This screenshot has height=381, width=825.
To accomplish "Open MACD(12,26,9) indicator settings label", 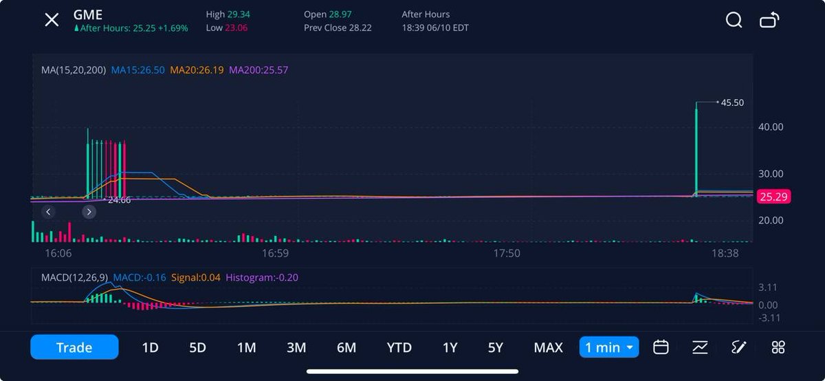I will (x=74, y=278).
